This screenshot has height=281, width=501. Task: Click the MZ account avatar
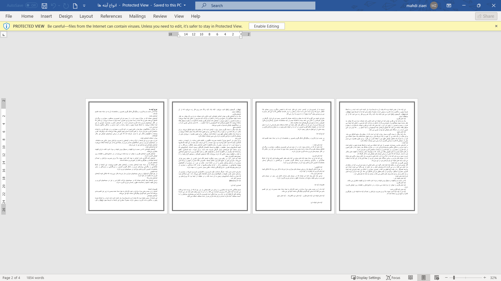[434, 5]
